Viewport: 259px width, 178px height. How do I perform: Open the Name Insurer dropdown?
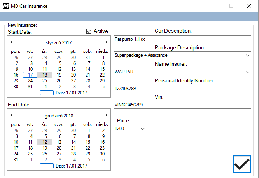(x=247, y=72)
